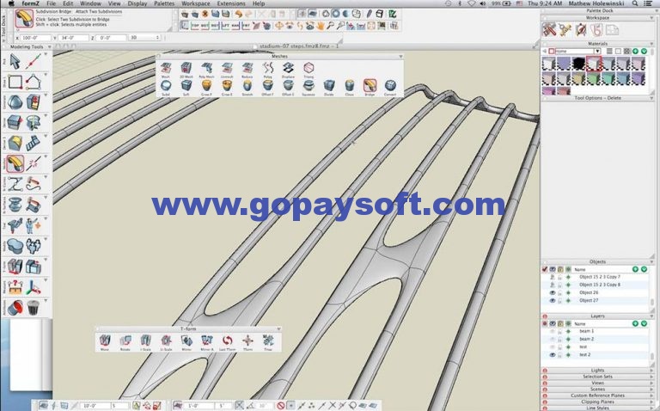
Task: Select the Divide subdivision tool
Action: click(329, 85)
